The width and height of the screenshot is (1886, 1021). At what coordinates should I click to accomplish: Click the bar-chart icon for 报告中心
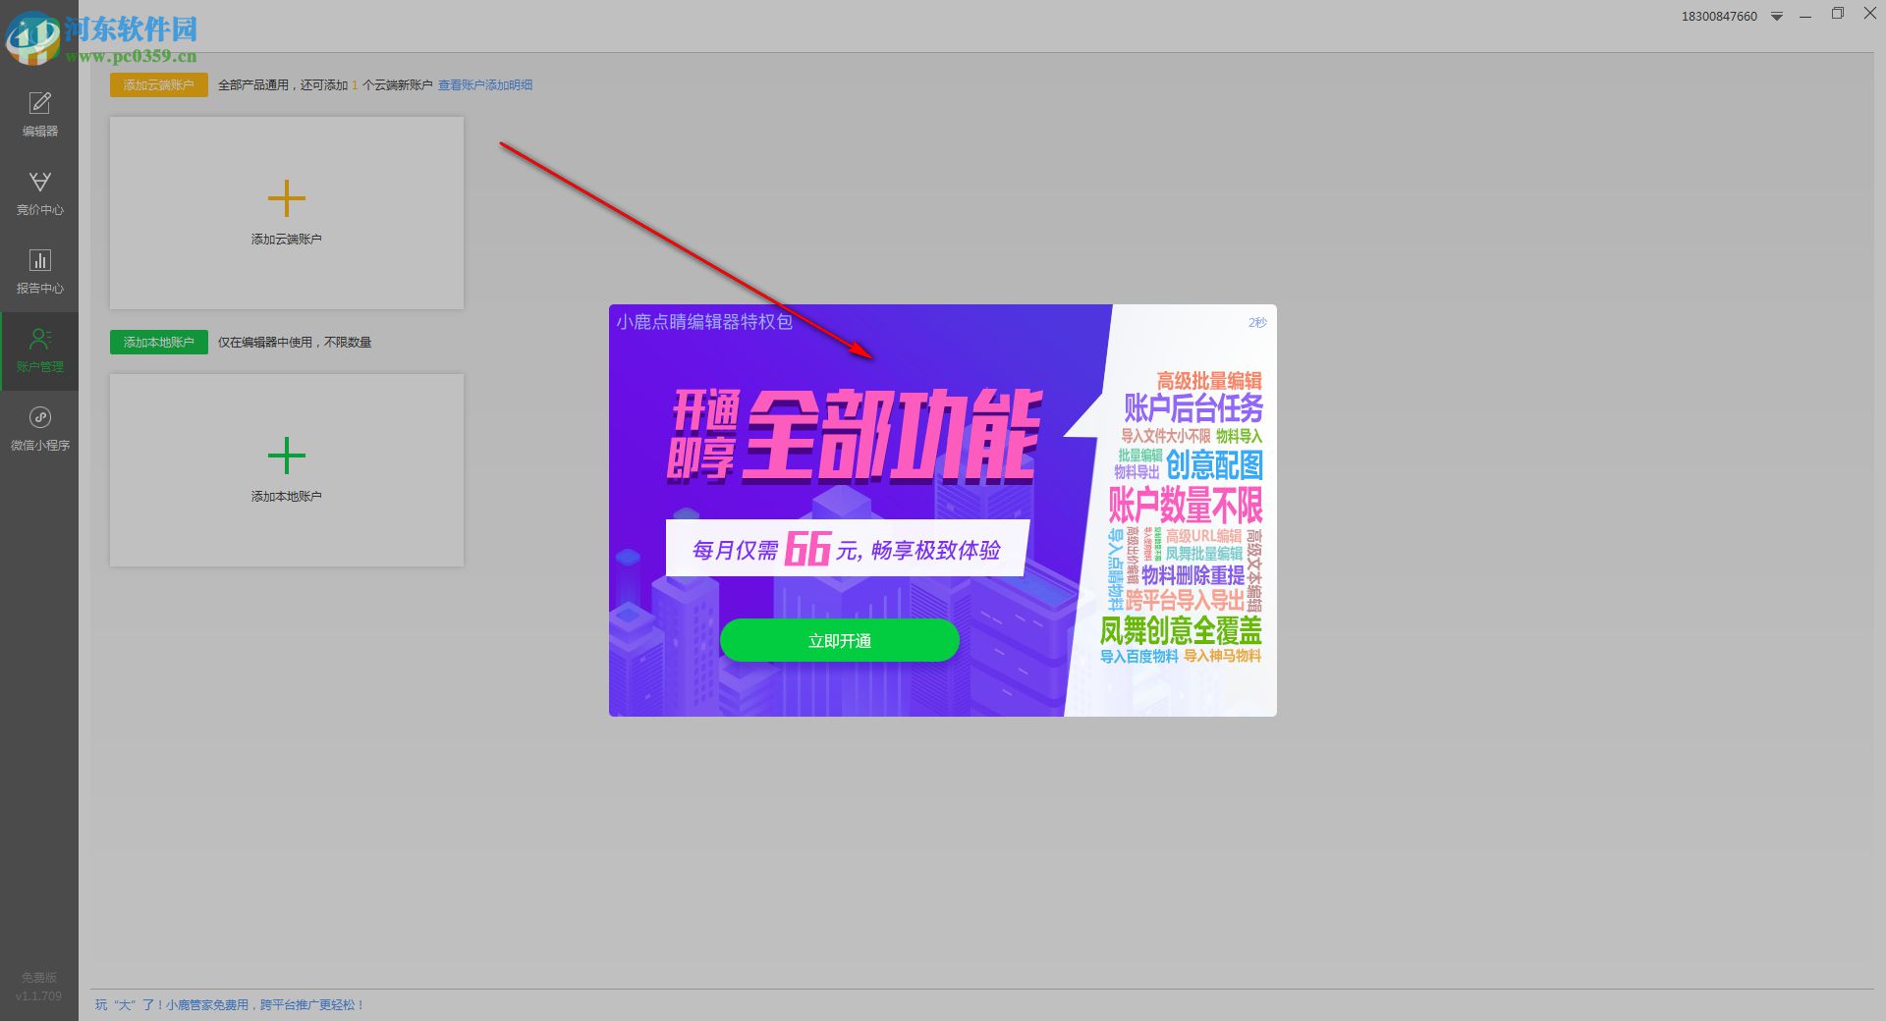coord(39,259)
